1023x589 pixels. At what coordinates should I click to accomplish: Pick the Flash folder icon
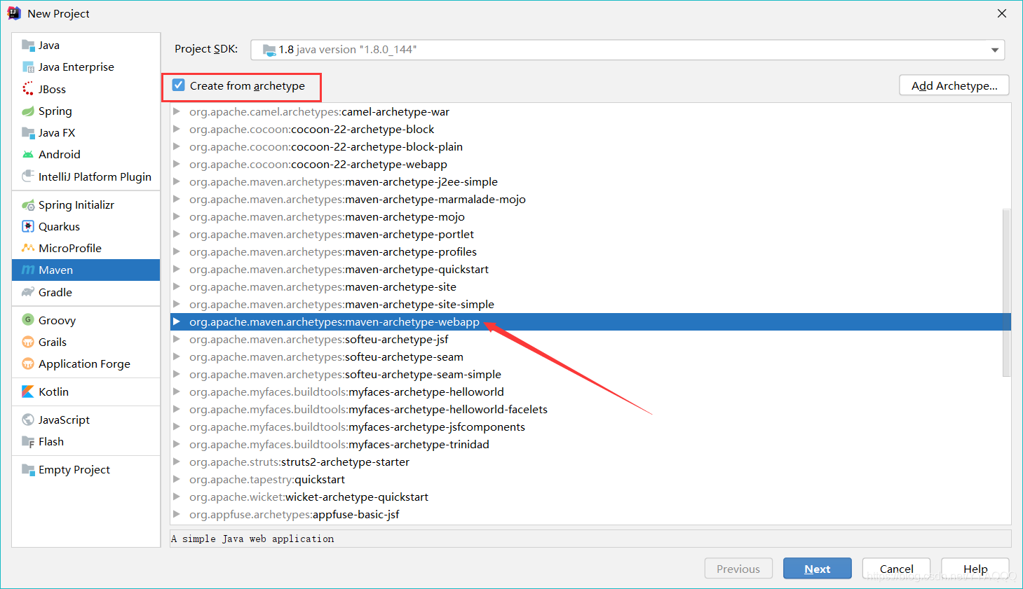(28, 441)
